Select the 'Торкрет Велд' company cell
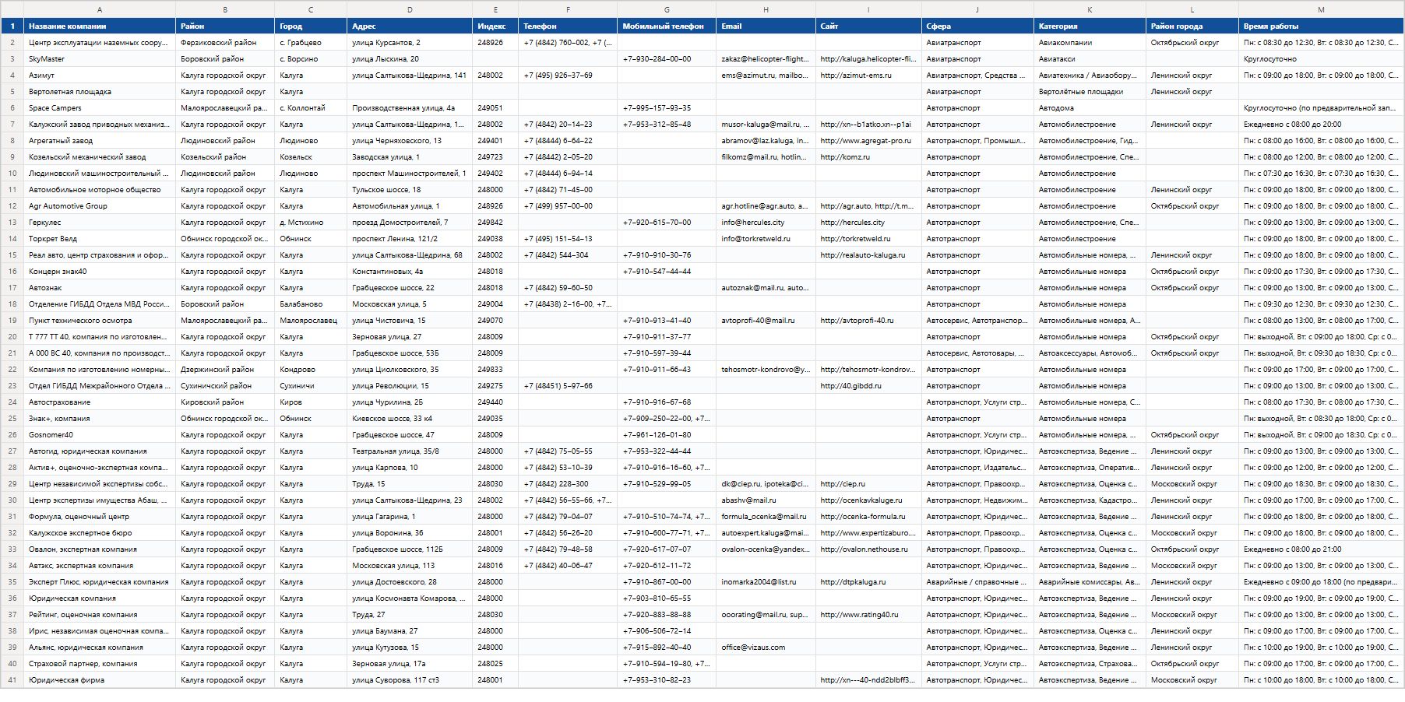Image resolution: width=1405 pixels, height=702 pixels. coord(100,239)
